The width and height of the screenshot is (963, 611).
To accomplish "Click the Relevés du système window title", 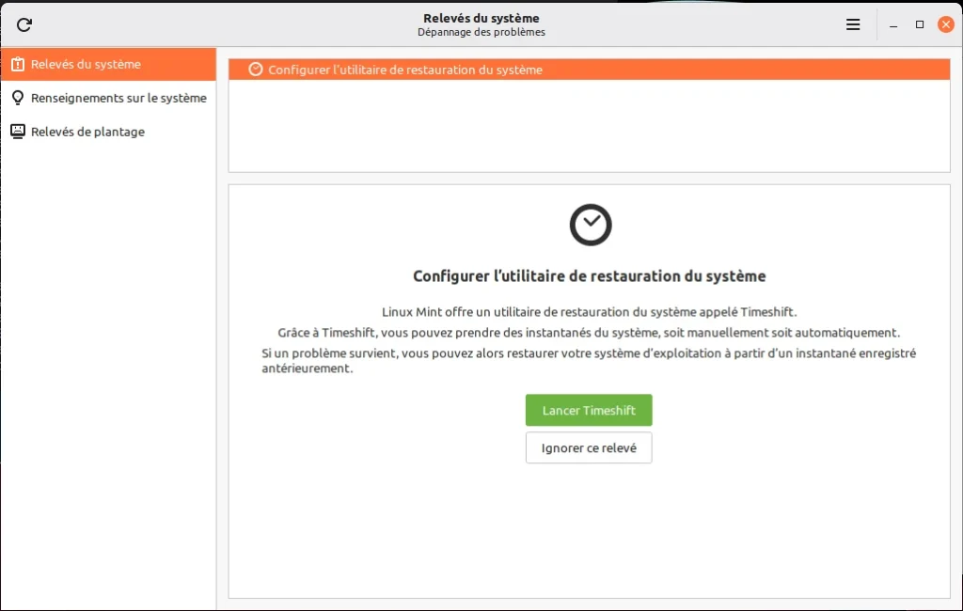I will tap(481, 18).
